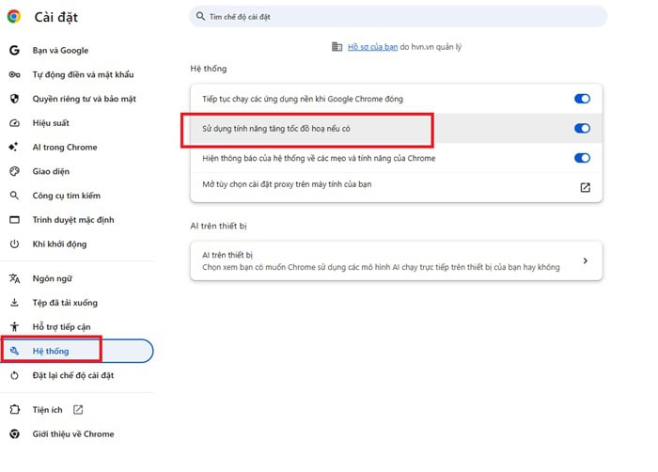Viewport: 658px width, 472px height.
Task: Click text 'do hvn.vn quản lý'
Action: (431, 47)
